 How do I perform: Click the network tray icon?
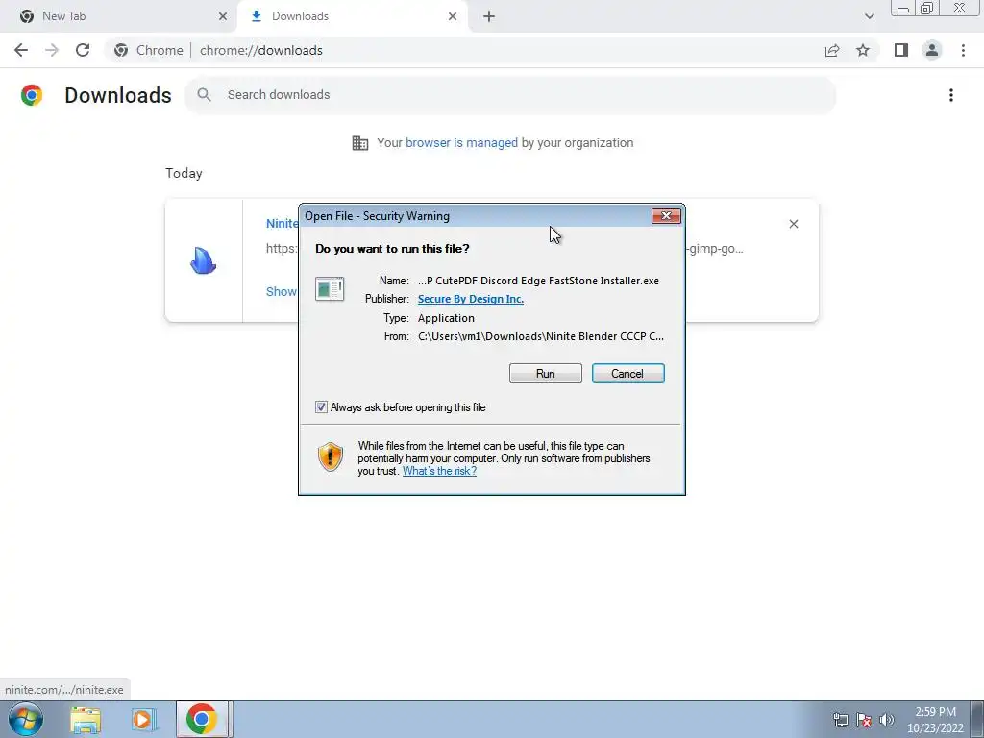[840, 720]
